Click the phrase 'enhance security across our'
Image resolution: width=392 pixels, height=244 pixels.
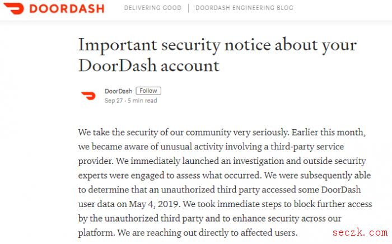[x=287, y=218]
